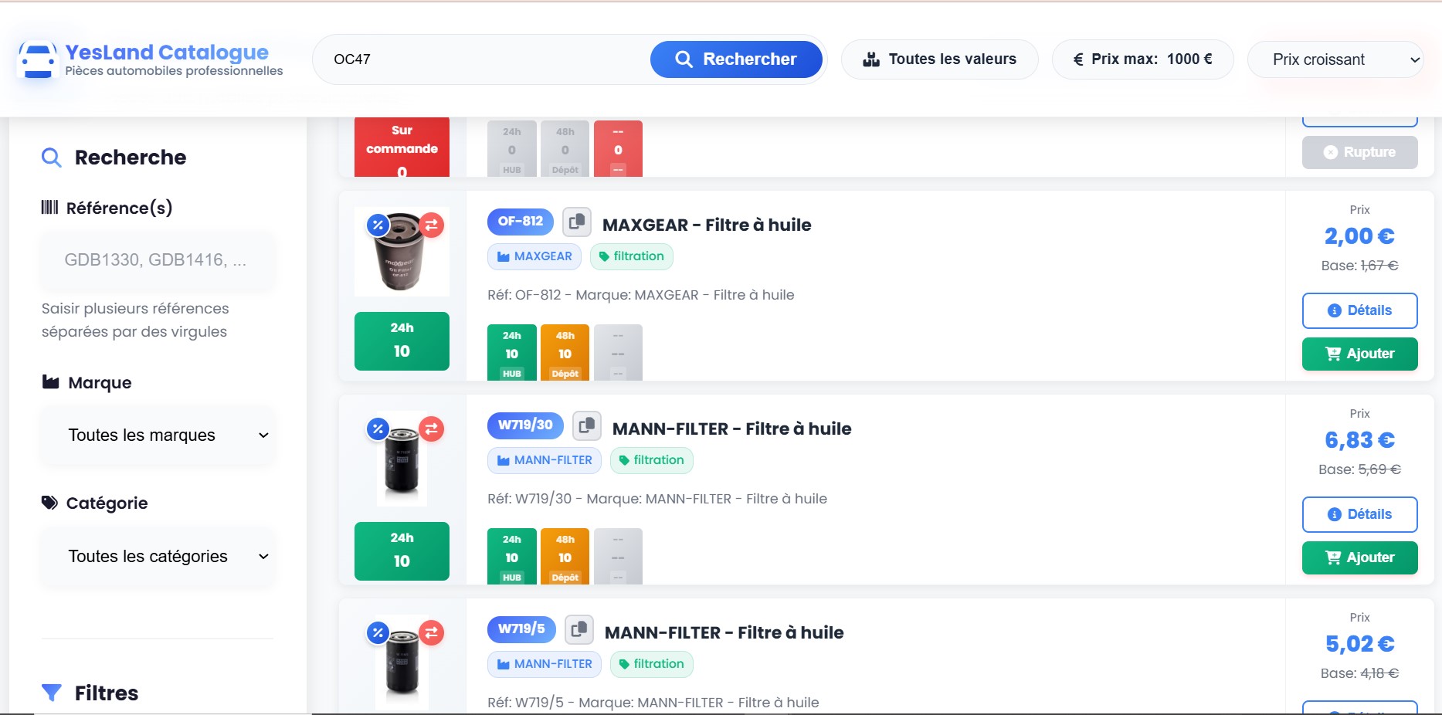The width and height of the screenshot is (1442, 715).
Task: Click the blue percent badge on W719/5 image
Action: click(378, 632)
